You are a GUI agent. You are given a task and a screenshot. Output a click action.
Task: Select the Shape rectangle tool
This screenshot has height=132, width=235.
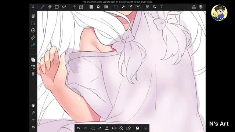(57, 7)
